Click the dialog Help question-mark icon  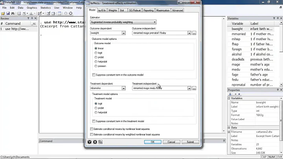point(89,142)
